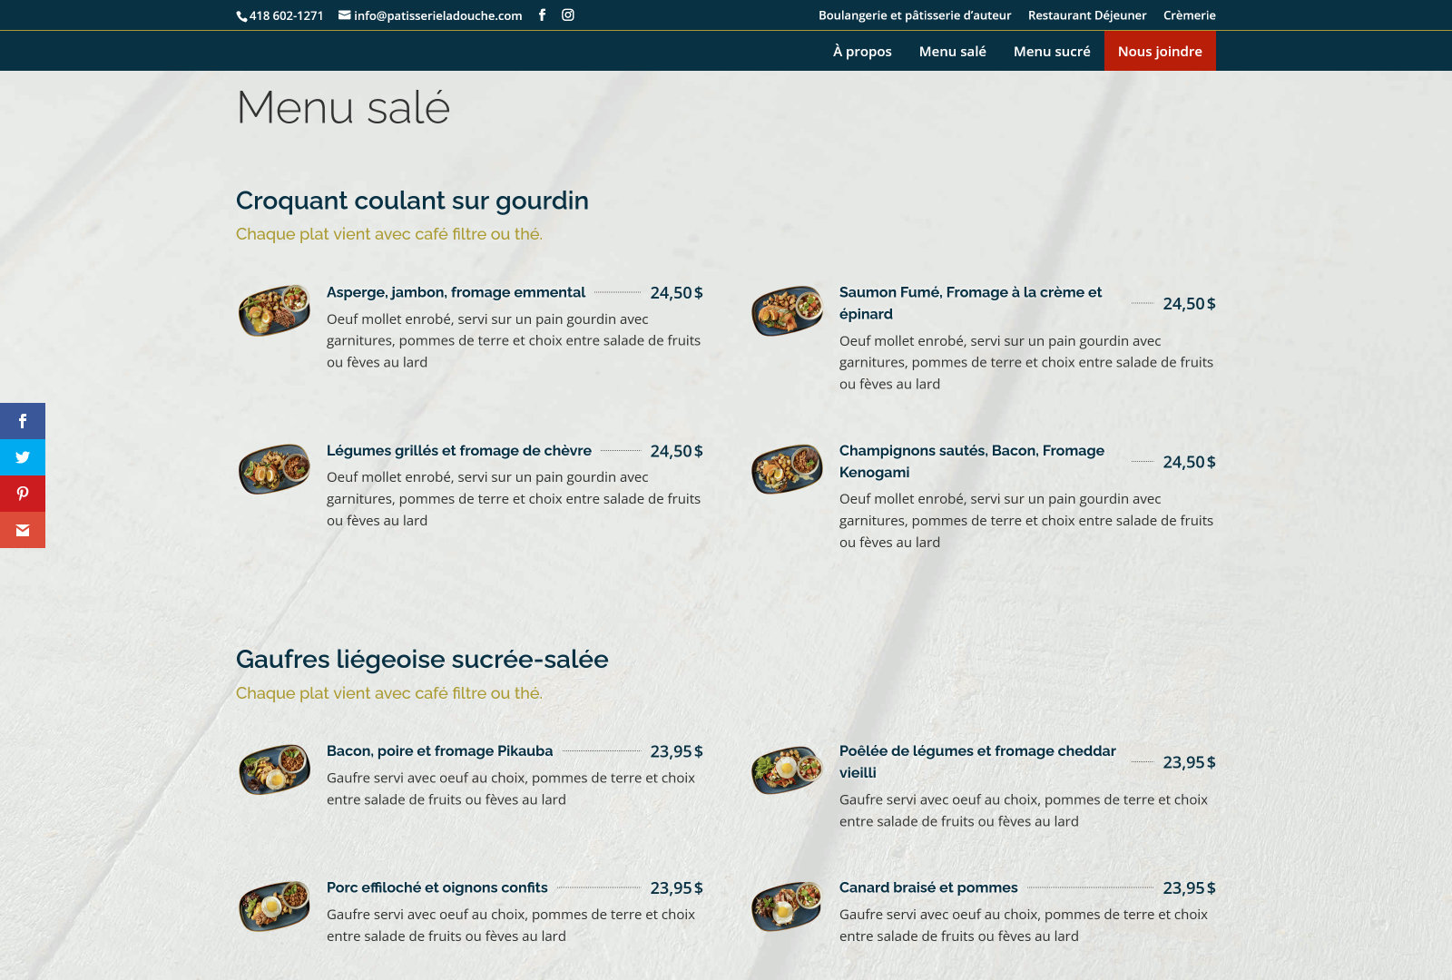This screenshot has width=1452, height=980.
Task: Share by email using sidebar envelope icon
Action: [23, 530]
